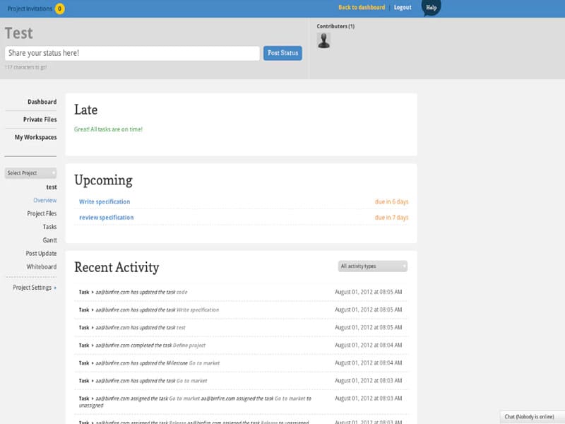Select Project Files in sidebar

(42, 213)
